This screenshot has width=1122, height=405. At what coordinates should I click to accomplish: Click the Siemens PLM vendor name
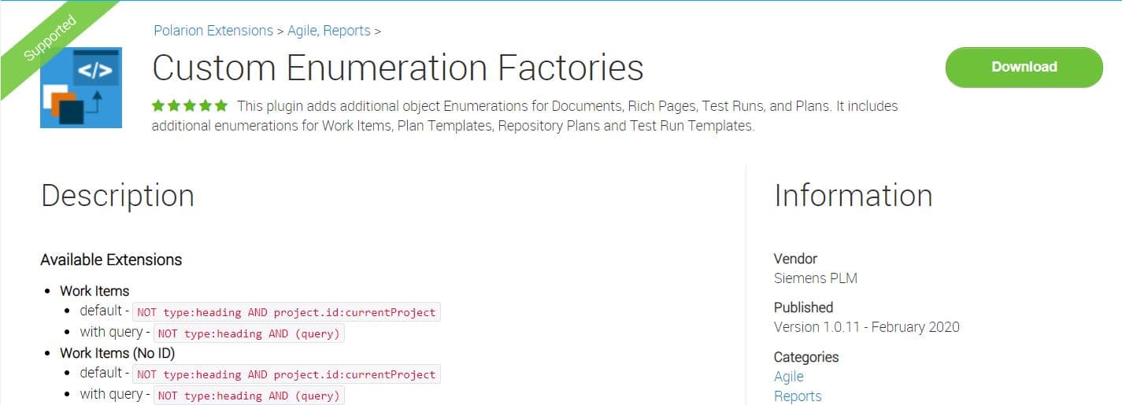tap(815, 278)
